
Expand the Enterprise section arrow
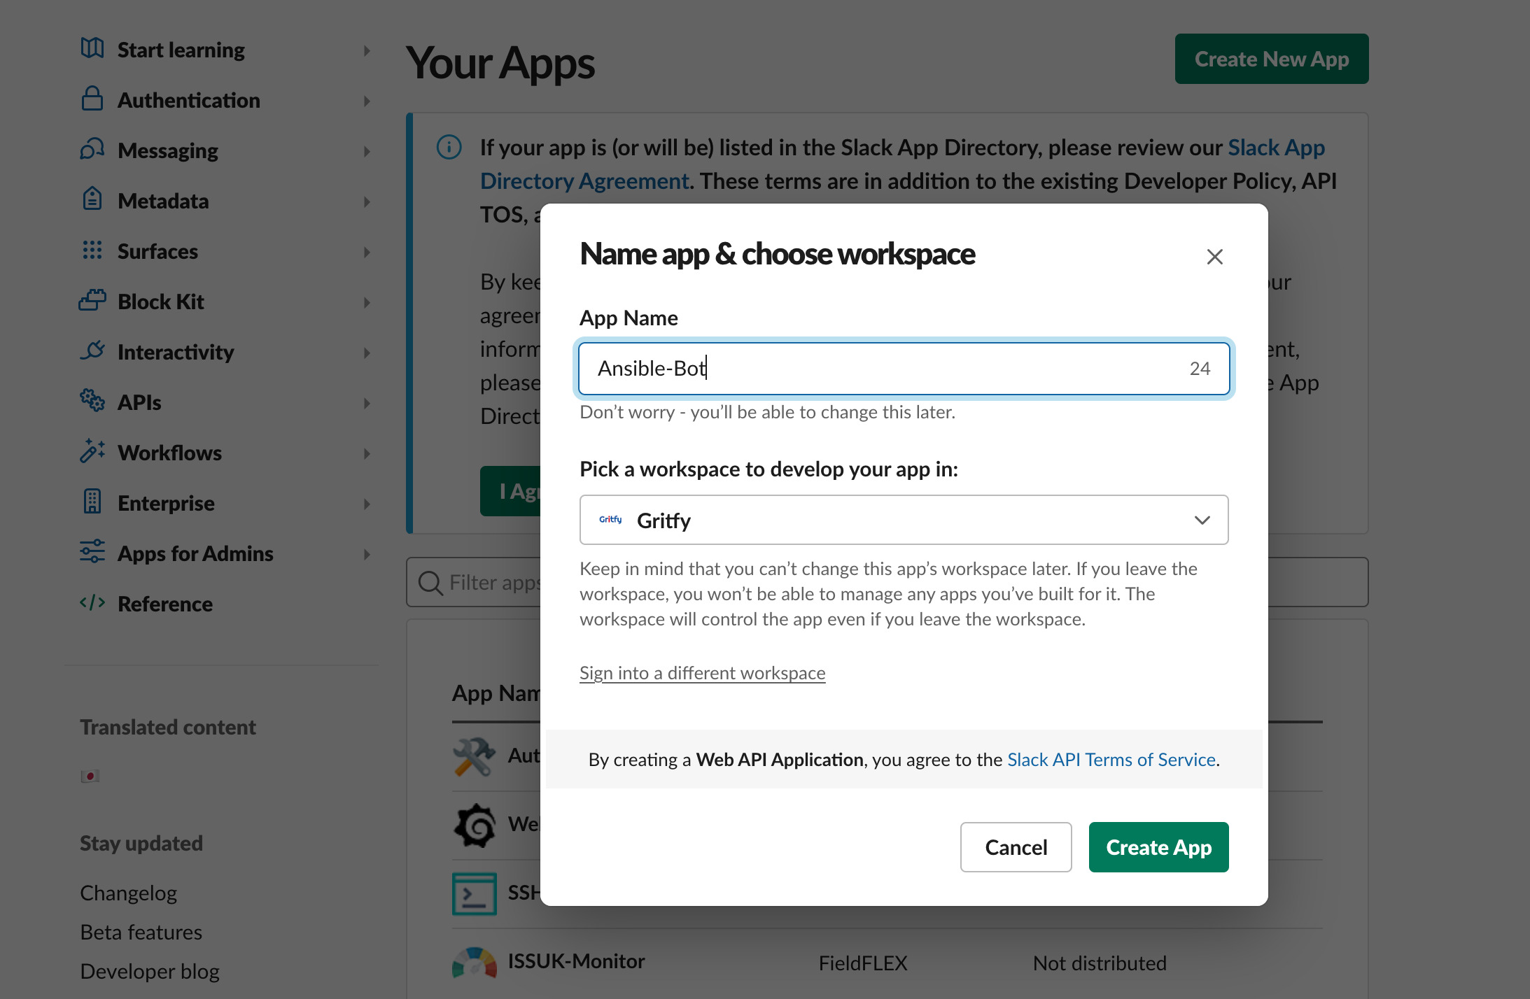pyautogui.click(x=367, y=504)
